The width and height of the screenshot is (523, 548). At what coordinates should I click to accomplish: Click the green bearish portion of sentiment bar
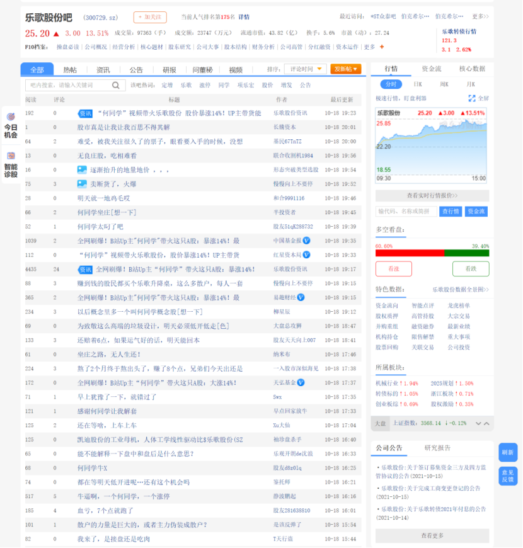[x=467, y=253]
